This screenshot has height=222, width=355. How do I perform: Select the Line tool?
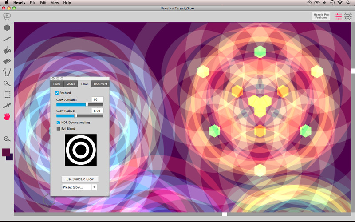pos(7,39)
